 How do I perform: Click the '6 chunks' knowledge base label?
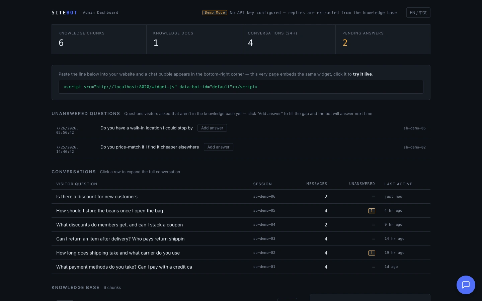pos(112,288)
